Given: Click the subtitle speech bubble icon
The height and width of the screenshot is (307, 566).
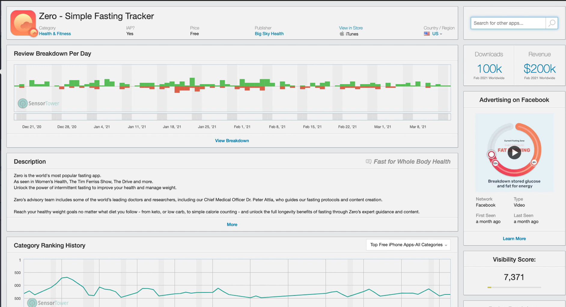Looking at the screenshot, I should (x=368, y=162).
